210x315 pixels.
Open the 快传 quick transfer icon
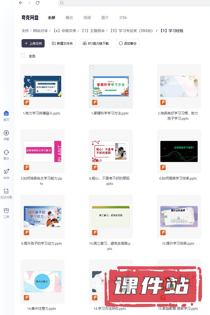[x=6, y=172]
